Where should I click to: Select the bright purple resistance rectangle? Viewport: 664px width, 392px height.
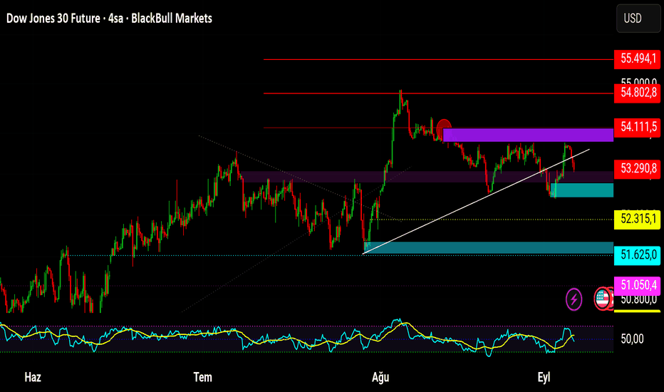(x=528, y=135)
